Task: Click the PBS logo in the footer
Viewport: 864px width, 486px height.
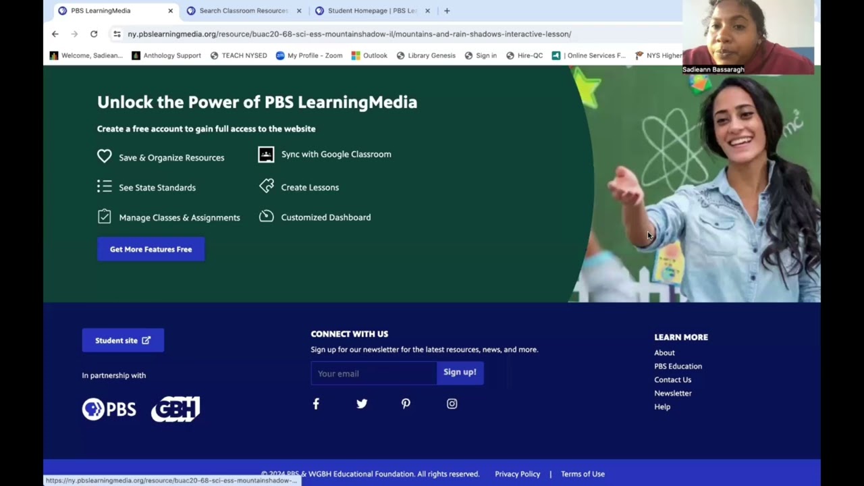Action: (x=109, y=409)
